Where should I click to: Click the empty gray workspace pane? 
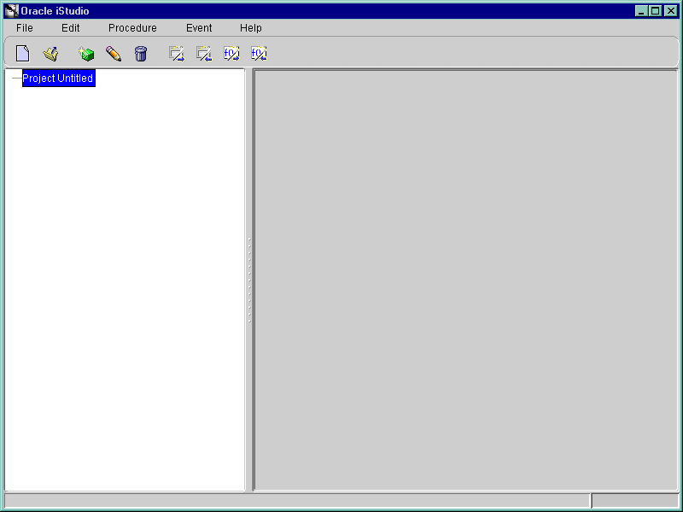point(466,280)
